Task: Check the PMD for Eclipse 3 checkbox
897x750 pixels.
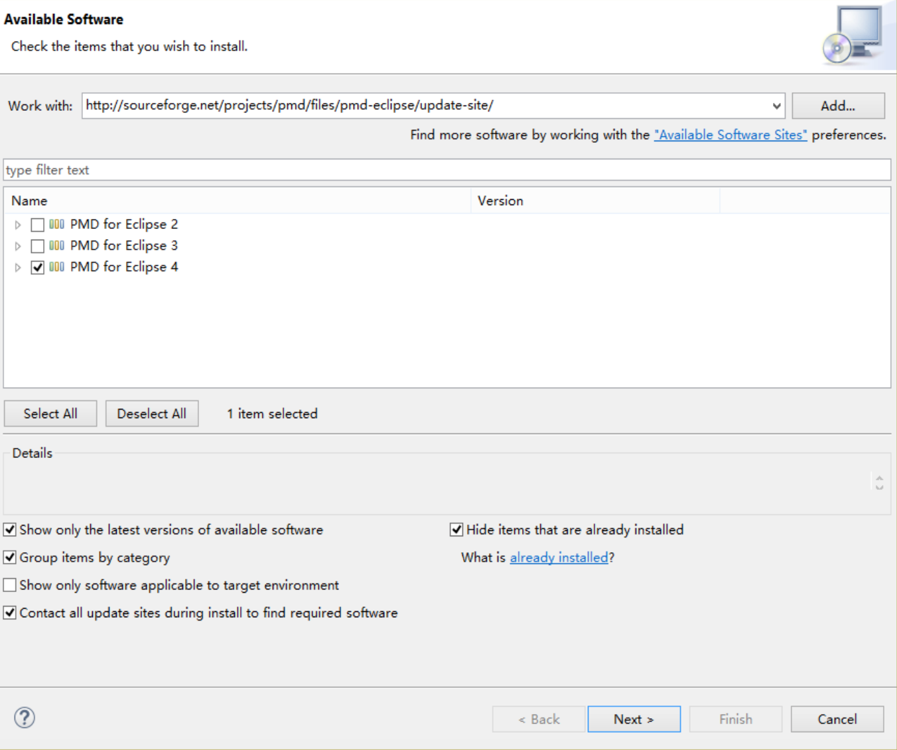Action: tap(38, 246)
